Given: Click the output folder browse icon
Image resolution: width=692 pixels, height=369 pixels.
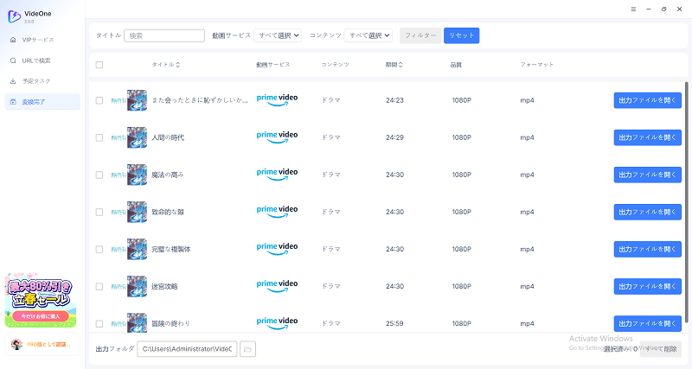Looking at the screenshot, I should point(247,349).
